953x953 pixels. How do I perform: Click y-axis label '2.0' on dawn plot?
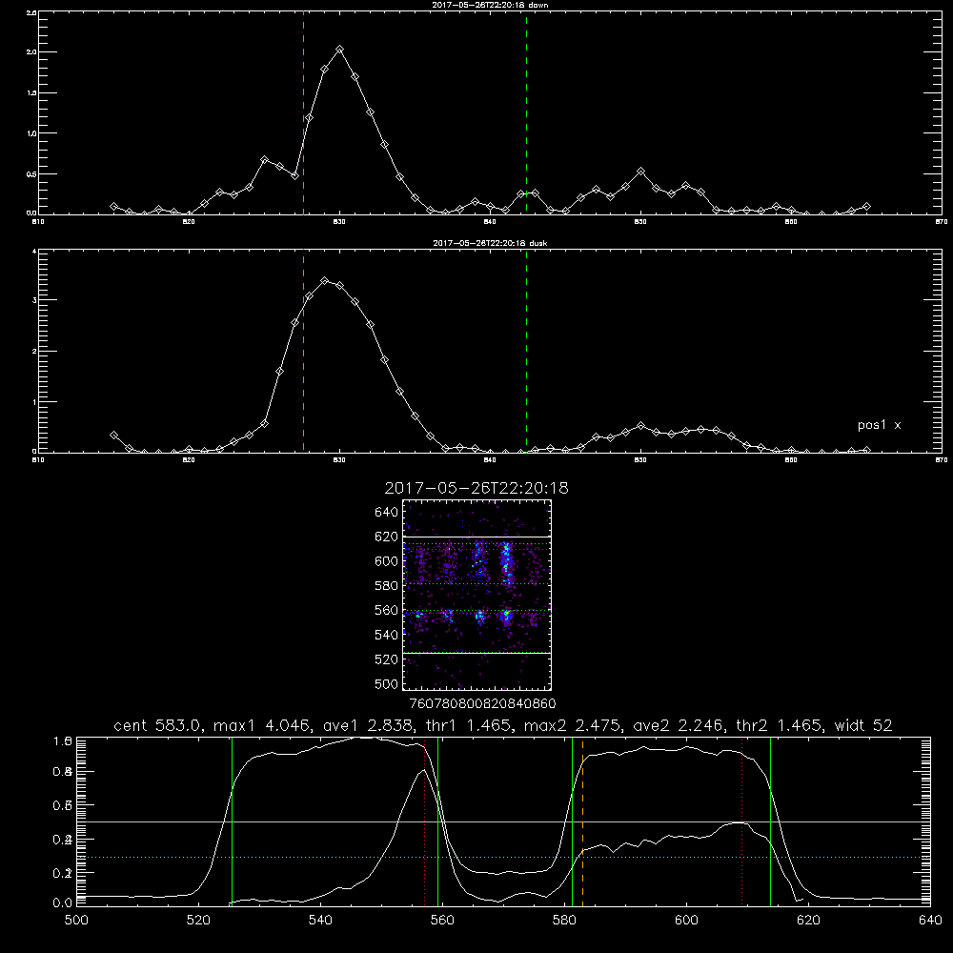tap(31, 52)
